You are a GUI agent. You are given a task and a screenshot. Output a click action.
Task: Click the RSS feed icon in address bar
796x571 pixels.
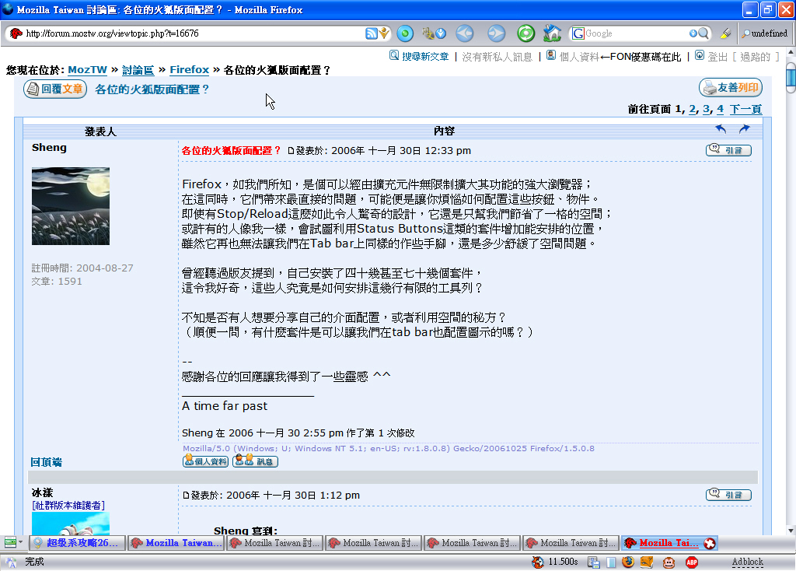click(x=371, y=33)
